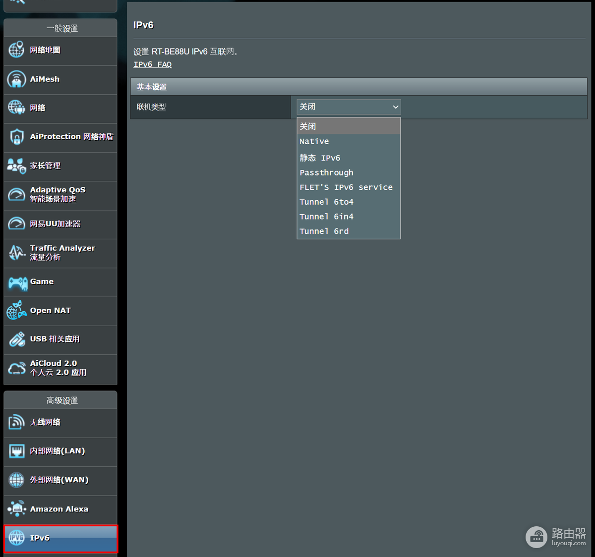Viewport: 595px width, 557px height.
Task: Open 家长管理 label in sidebar
Action: click(x=45, y=166)
